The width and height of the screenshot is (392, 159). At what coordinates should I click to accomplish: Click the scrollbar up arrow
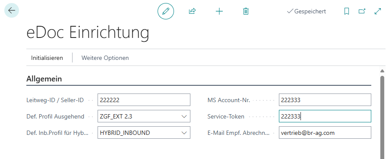pos(382,71)
